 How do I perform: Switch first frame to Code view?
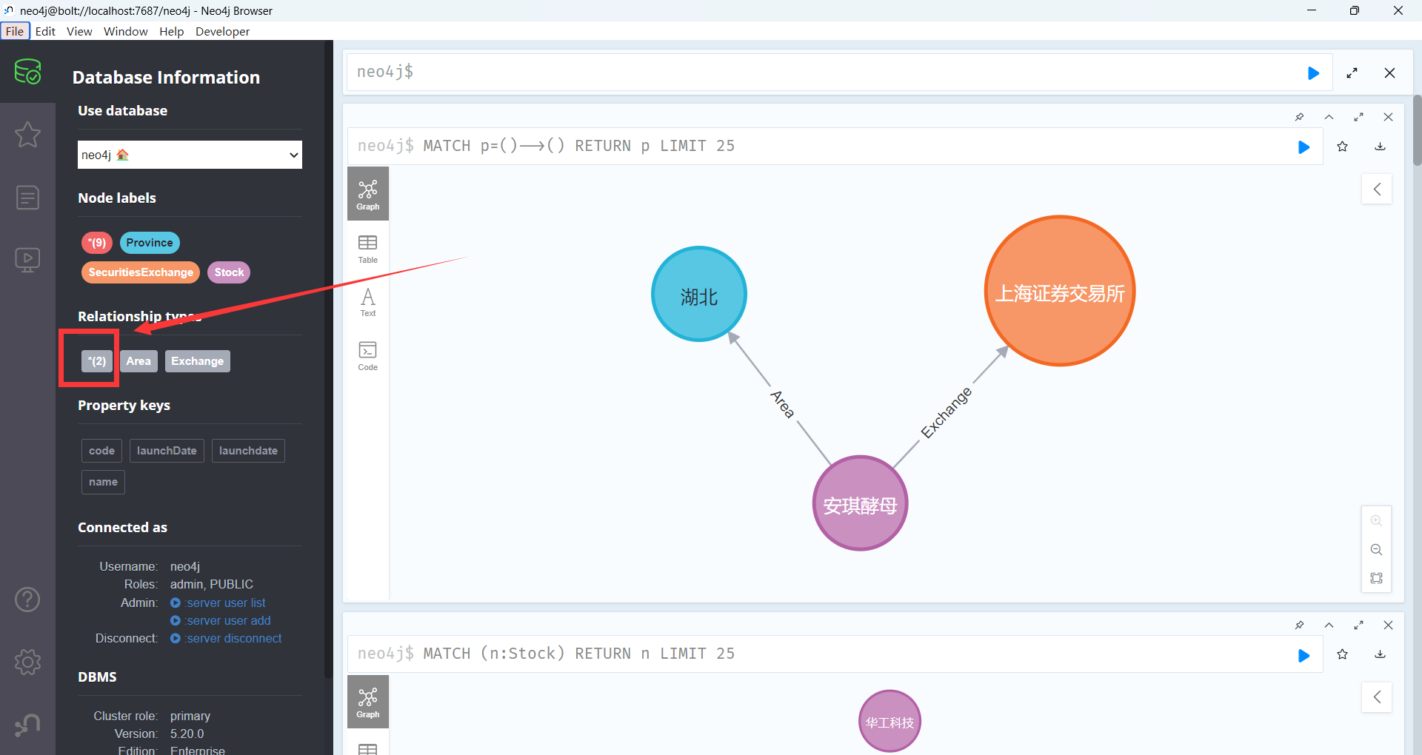(368, 356)
